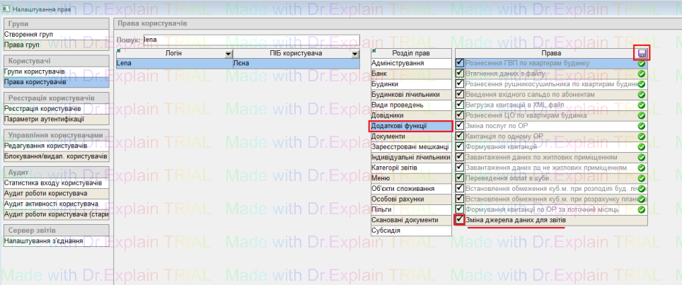Select 'Адміністрування' rights section
Image resolution: width=682 pixels, height=285 pixels.
410,63
